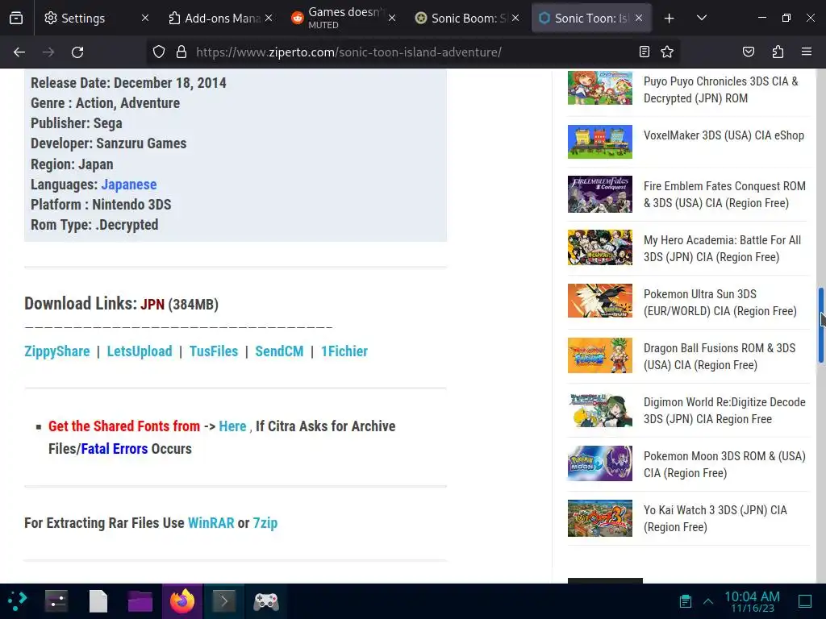Download via ZippyShare link

coord(57,351)
